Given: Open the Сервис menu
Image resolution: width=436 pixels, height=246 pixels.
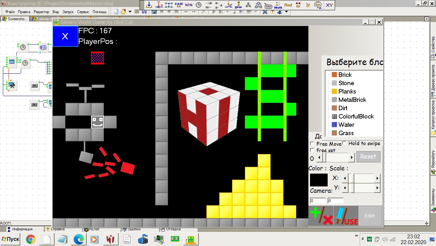Looking at the screenshot, I should tap(83, 12).
